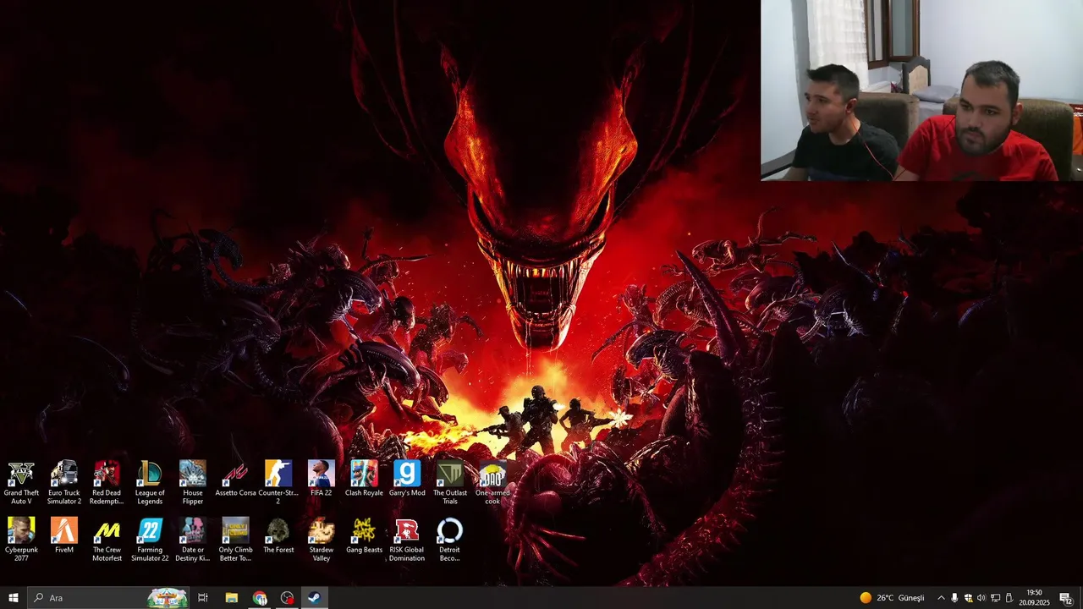Switch to Chrome in the taskbar
This screenshot has height=609, width=1083.
tap(260, 598)
